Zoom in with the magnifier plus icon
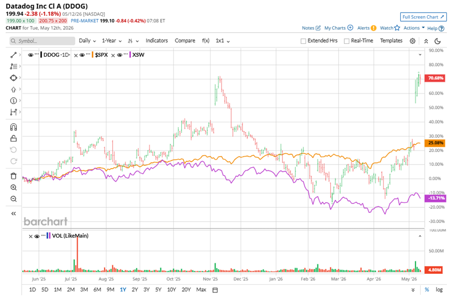This screenshot has width=454, height=300. [x=13, y=188]
